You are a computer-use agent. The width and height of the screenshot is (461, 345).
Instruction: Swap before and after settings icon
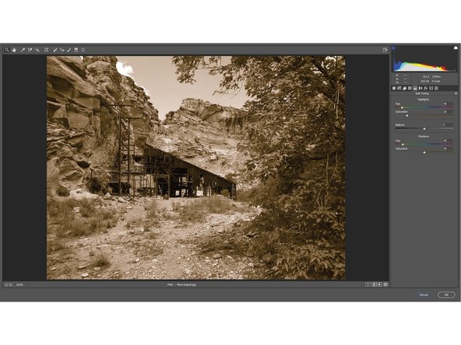[374, 284]
